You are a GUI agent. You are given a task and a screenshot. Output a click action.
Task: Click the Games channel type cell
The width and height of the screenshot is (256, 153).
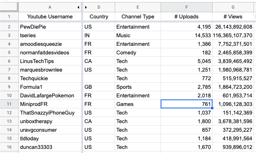click(138, 104)
